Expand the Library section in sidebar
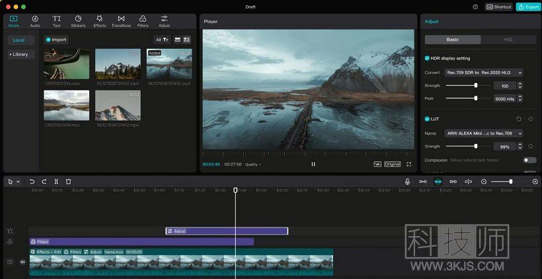This screenshot has width=542, height=279. (21, 55)
